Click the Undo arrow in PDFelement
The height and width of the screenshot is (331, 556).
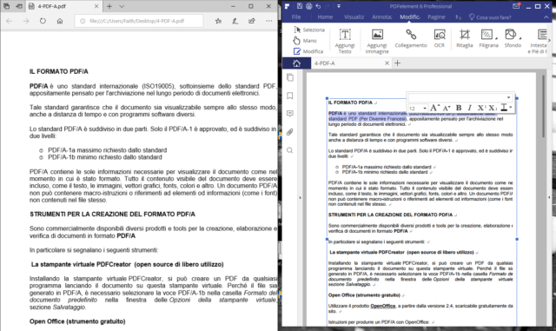click(318, 6)
